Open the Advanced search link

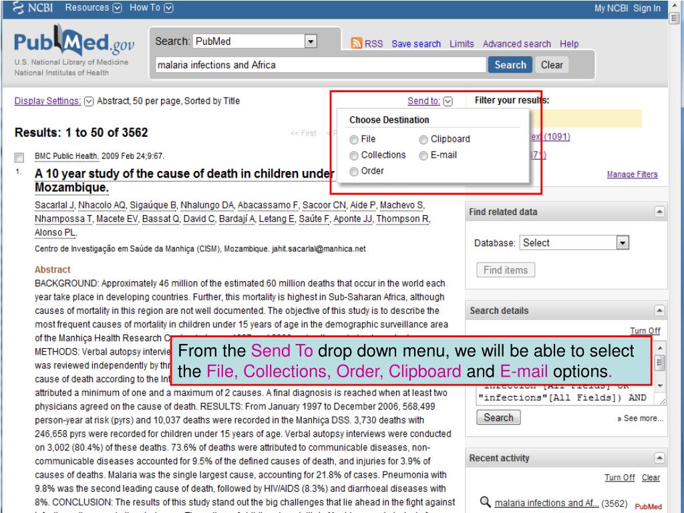click(516, 43)
